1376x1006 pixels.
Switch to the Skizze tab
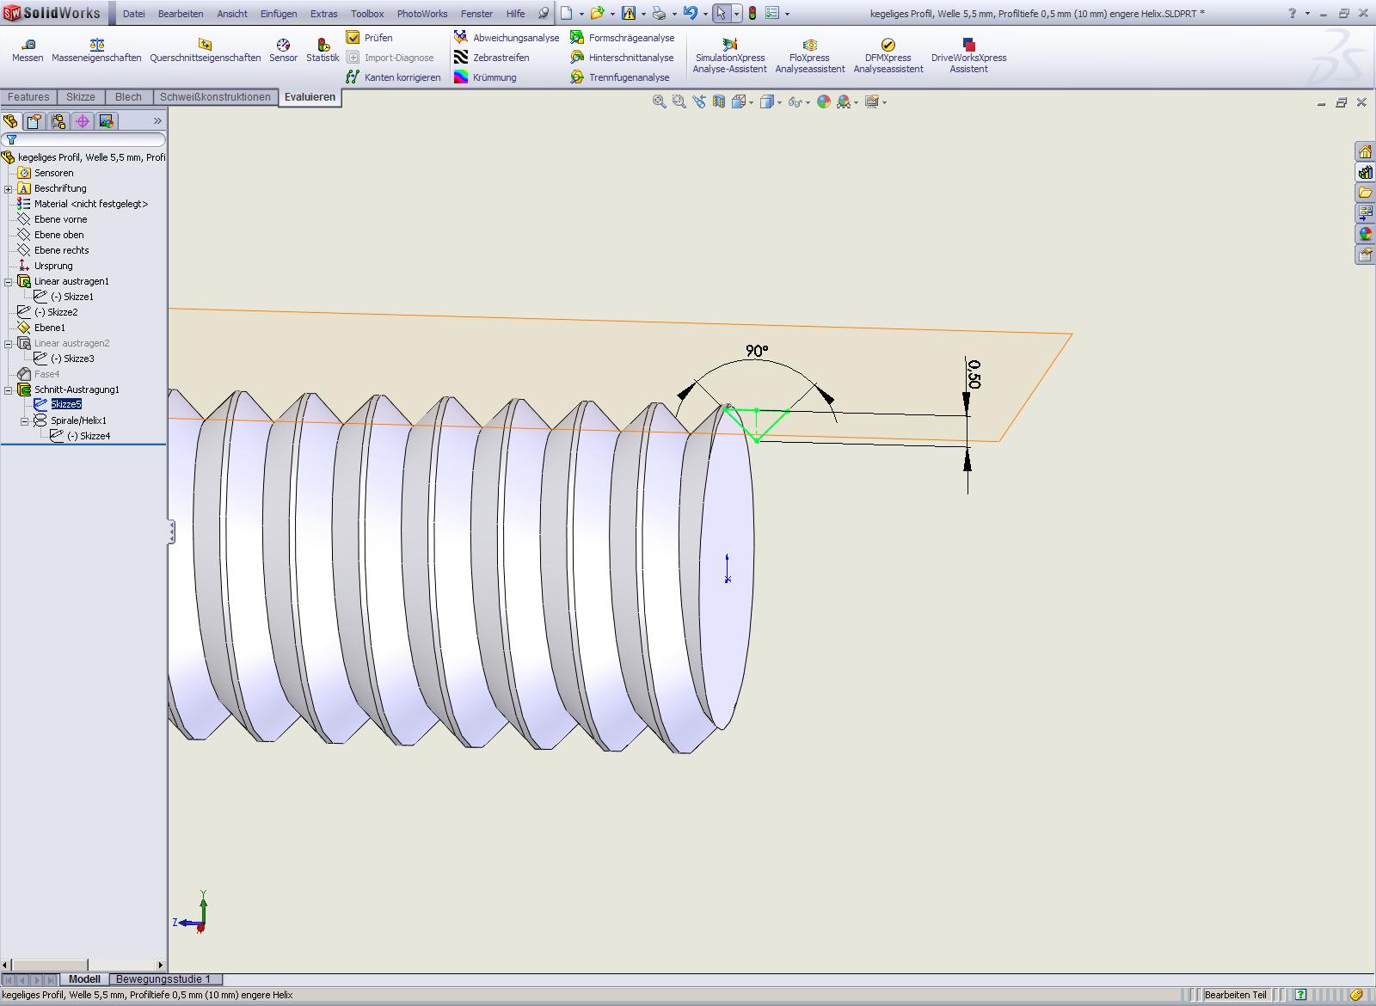coord(81,97)
